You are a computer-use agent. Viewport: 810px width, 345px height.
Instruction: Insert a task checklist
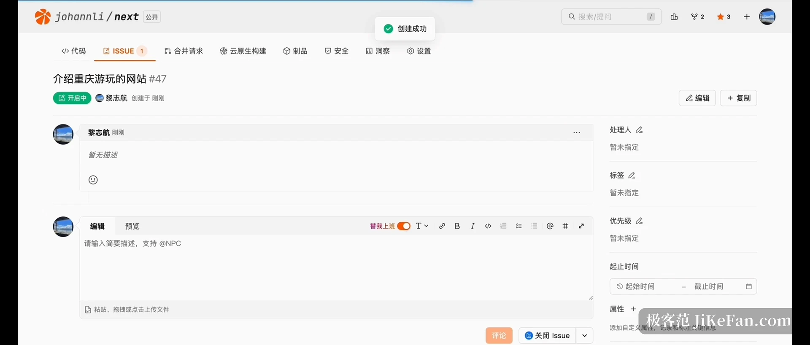tap(519, 226)
